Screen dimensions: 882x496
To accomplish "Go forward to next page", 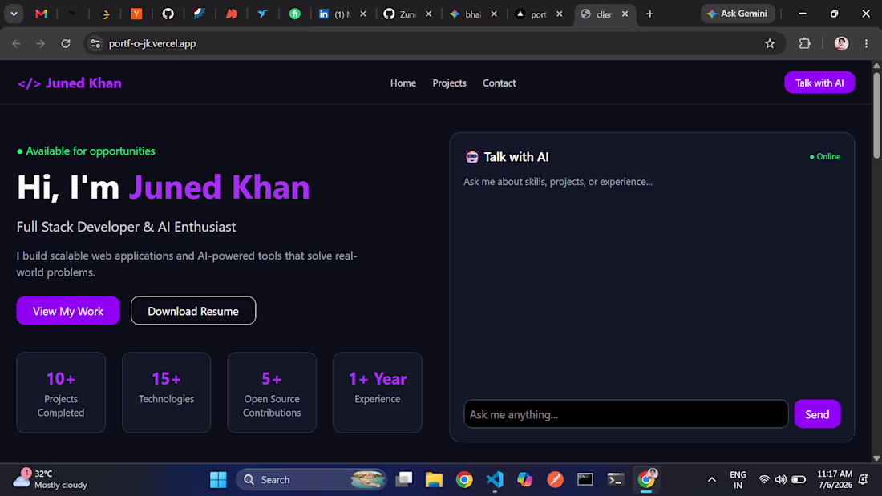I will point(41,43).
